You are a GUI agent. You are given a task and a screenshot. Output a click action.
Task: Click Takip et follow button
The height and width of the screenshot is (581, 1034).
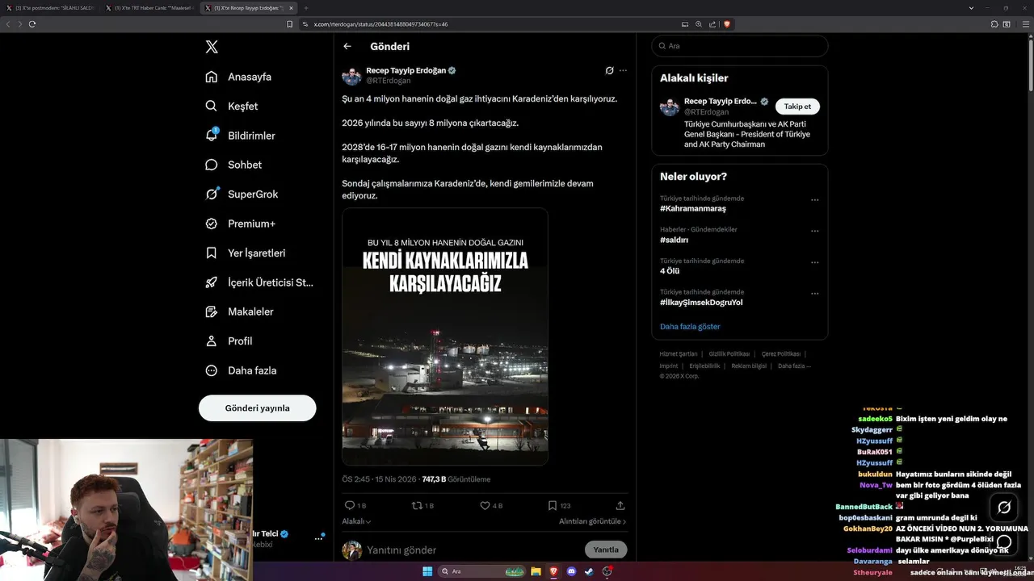click(797, 107)
